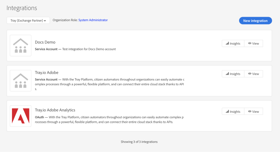
Task: Select the Tray.io Adobe Analytics title
Action: [x=55, y=110]
